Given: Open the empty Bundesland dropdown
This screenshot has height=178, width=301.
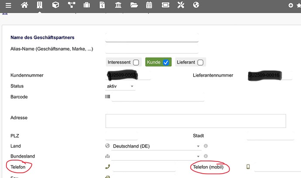Looking at the screenshot, I should pos(156,156).
